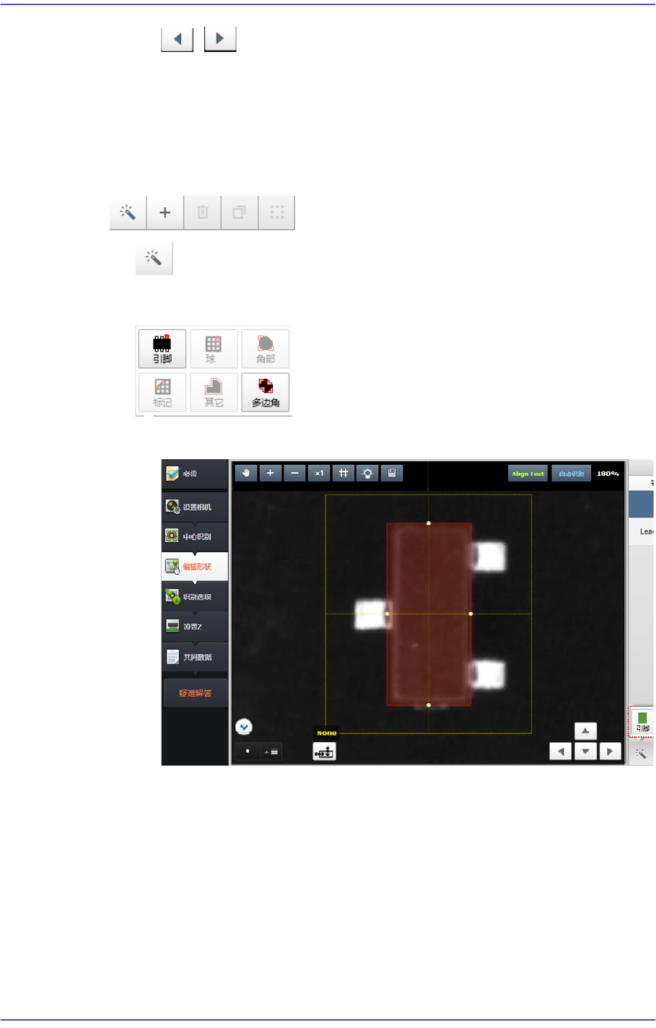
Task: Click the 180% zoom level text
Action: (608, 474)
